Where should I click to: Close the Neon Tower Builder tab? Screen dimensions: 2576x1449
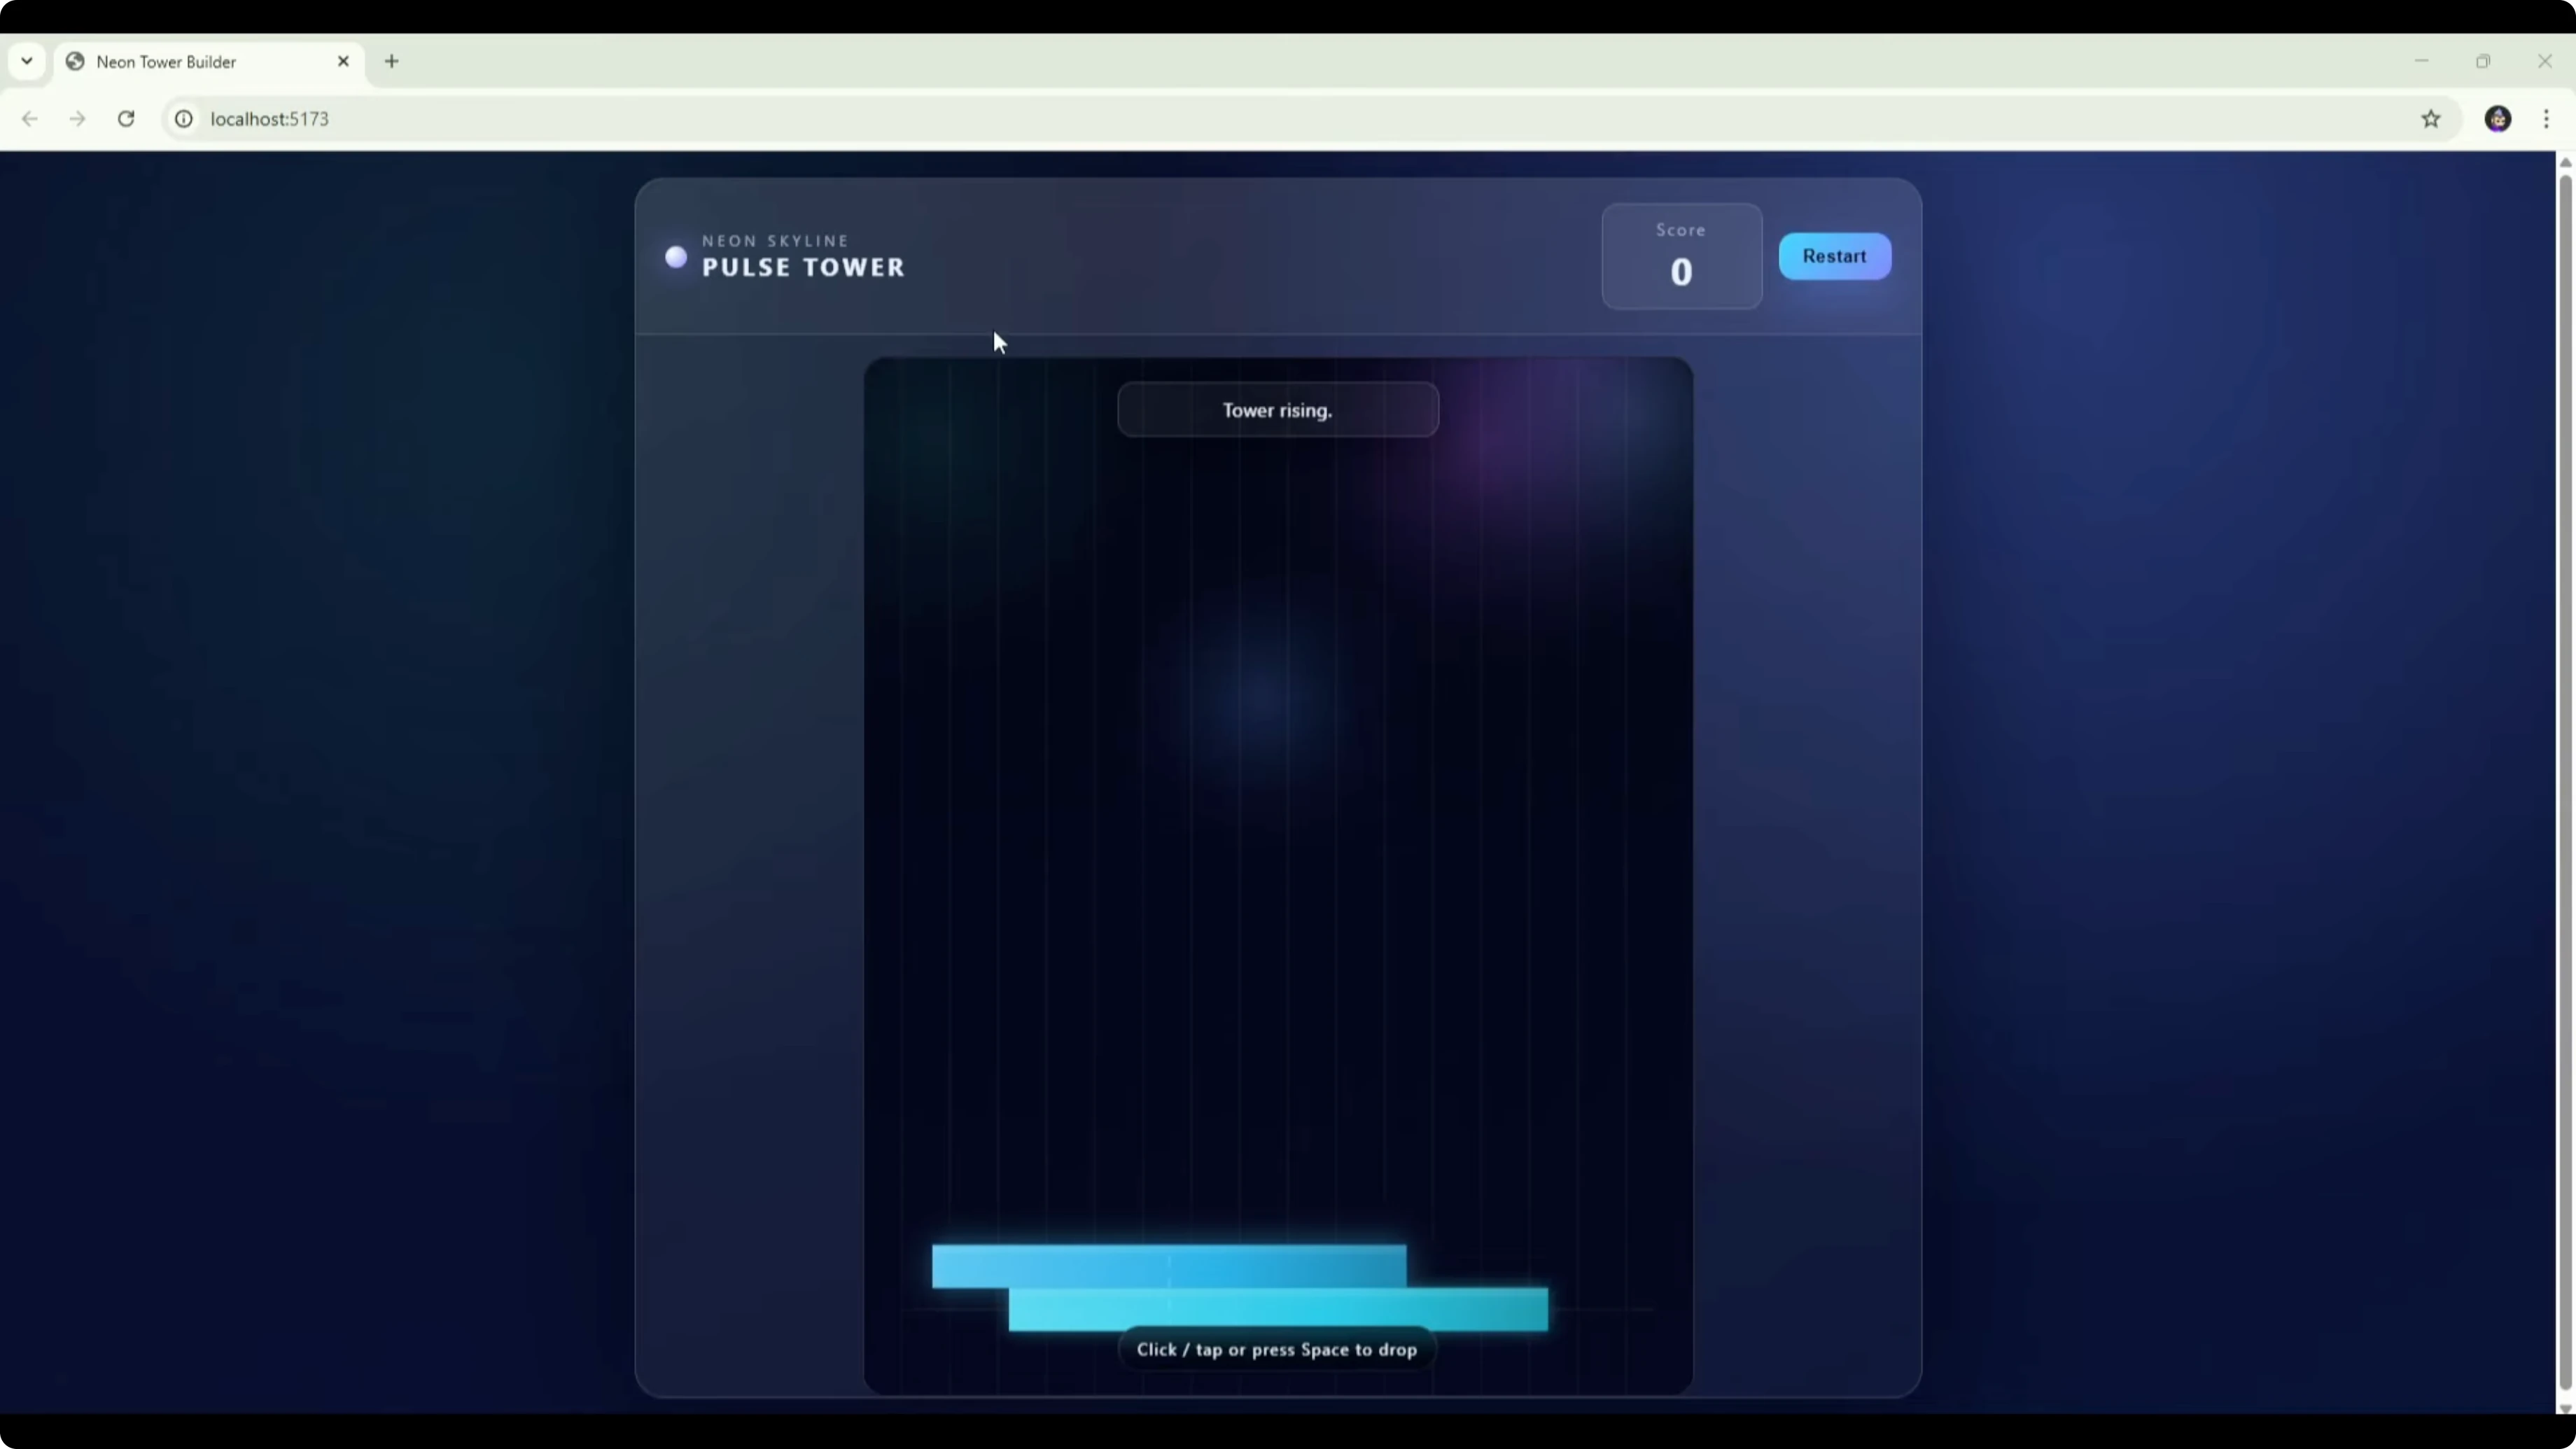pyautogui.click(x=343, y=62)
